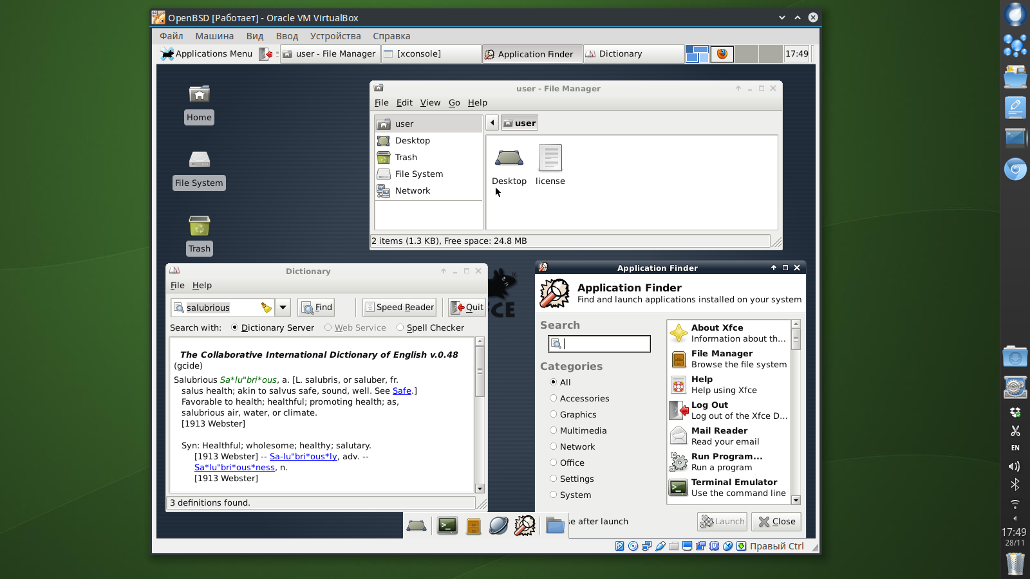
Task: Switch workspace using the workspace pager icon
Action: (697, 54)
